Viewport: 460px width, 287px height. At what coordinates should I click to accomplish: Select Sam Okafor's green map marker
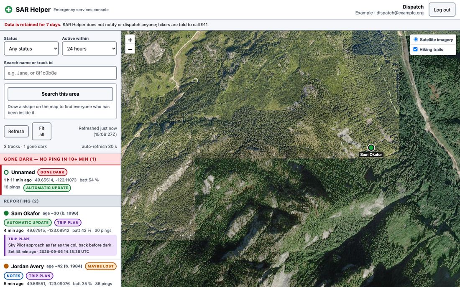click(371, 147)
